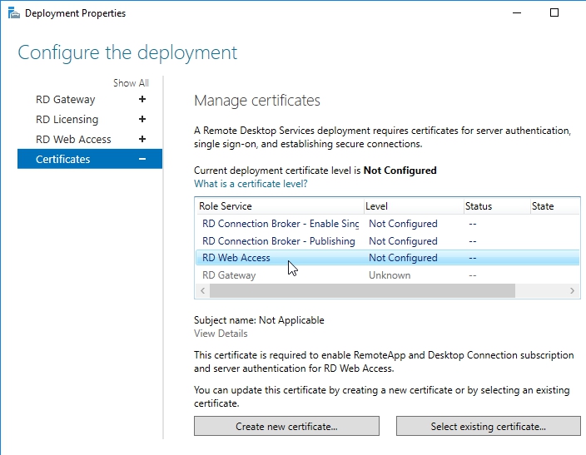This screenshot has width=586, height=455.
Task: Select the RD Gateway row in table
Action: coord(229,275)
